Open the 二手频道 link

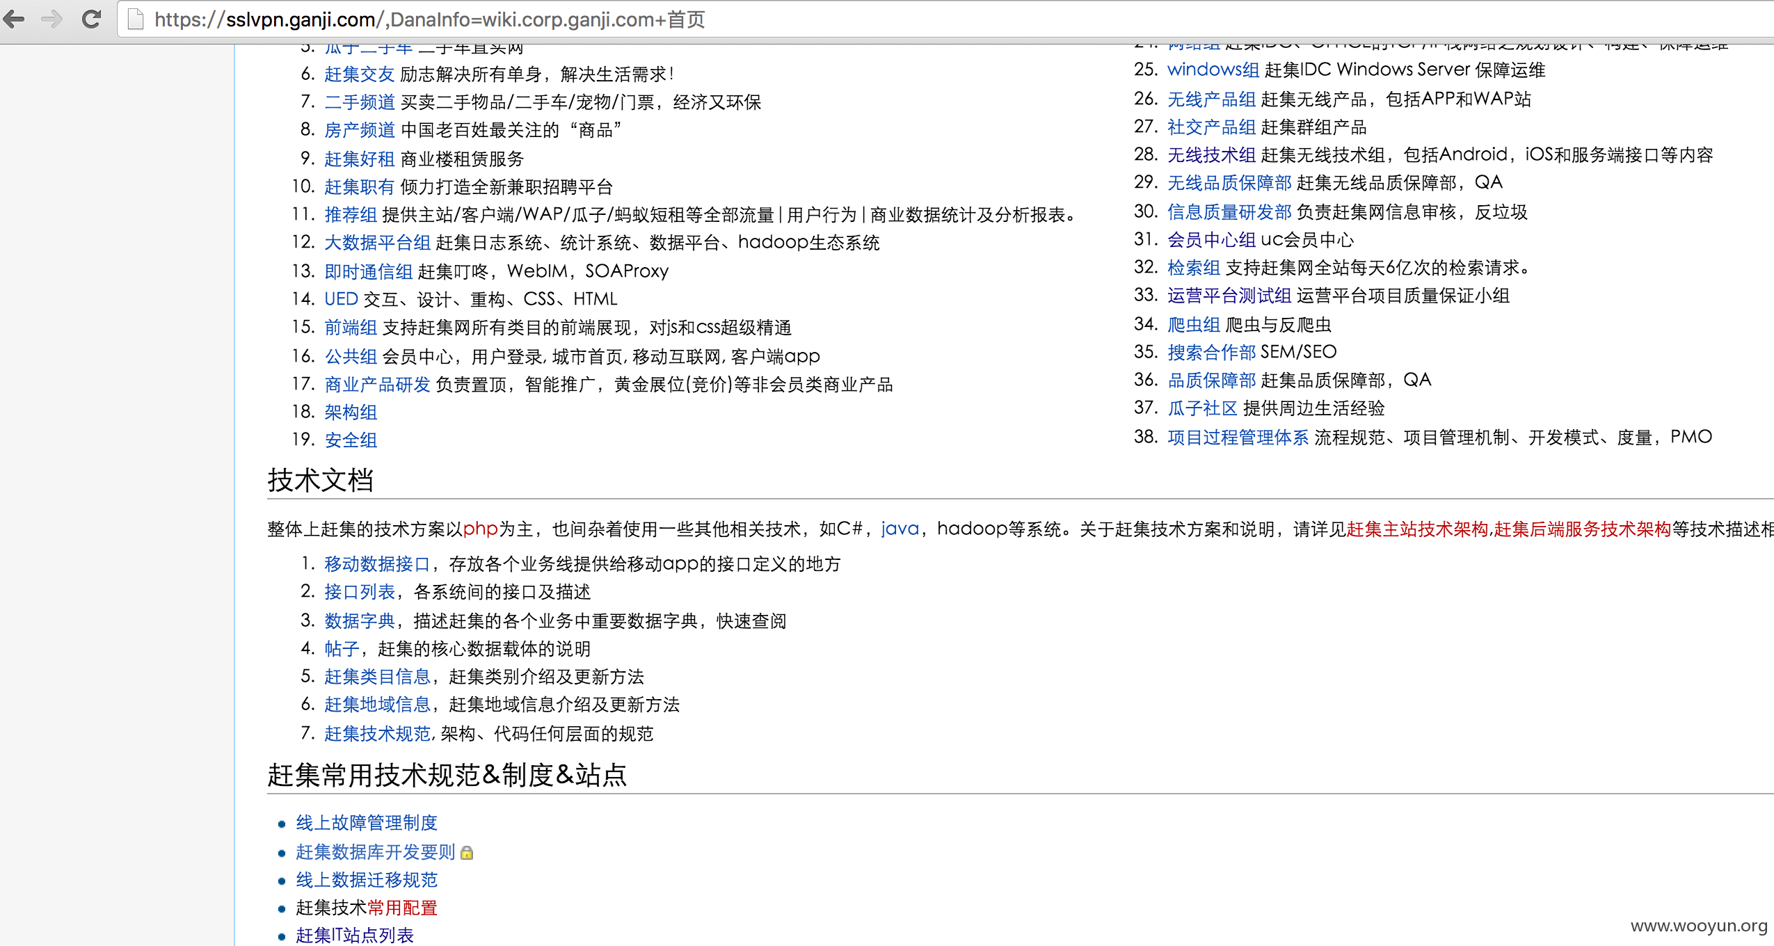point(359,102)
